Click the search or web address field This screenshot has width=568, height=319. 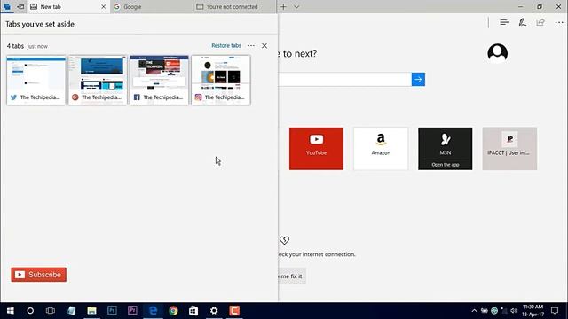click(344, 79)
